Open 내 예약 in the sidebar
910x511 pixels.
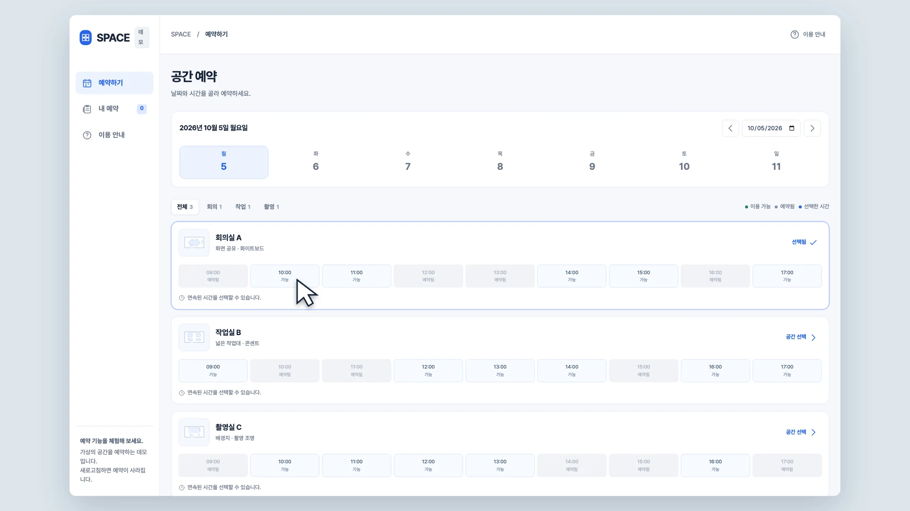click(x=114, y=108)
